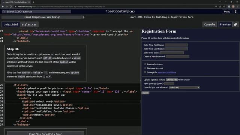Open the Chrome three-dot menu
240x135 pixels.
click(x=237, y=7)
